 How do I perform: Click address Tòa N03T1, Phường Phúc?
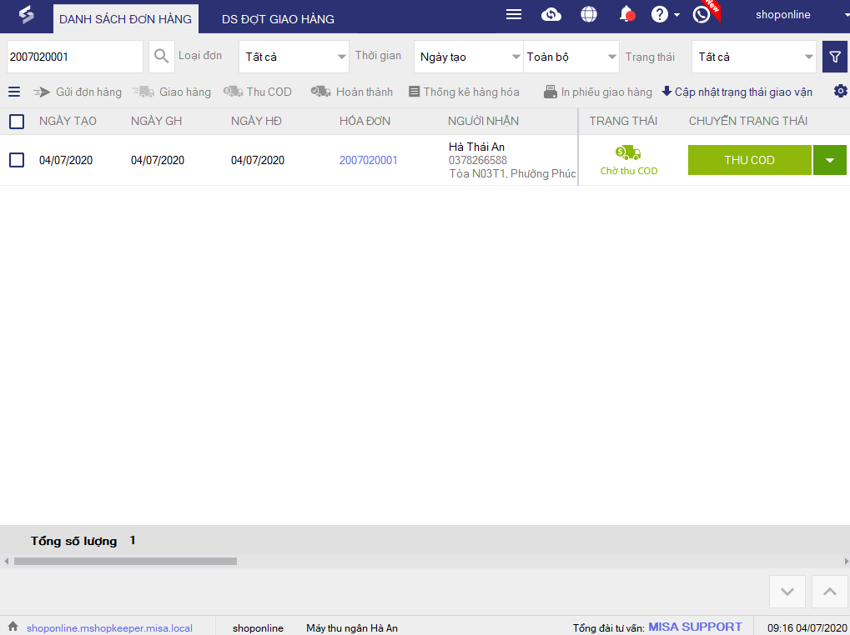pos(512,174)
